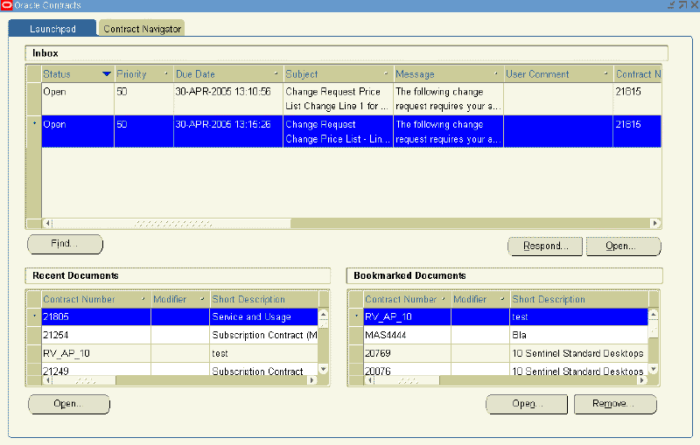Click Recent Documents horizontal scroll left arrow

tap(47, 380)
